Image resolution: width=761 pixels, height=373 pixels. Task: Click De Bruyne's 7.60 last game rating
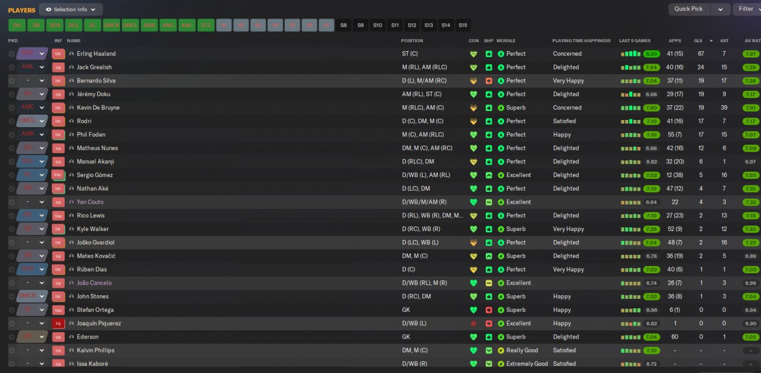point(651,108)
